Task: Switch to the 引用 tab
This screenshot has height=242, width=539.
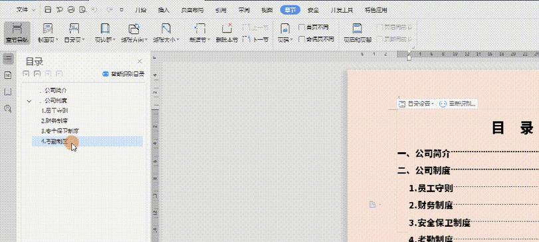Action: [221, 10]
